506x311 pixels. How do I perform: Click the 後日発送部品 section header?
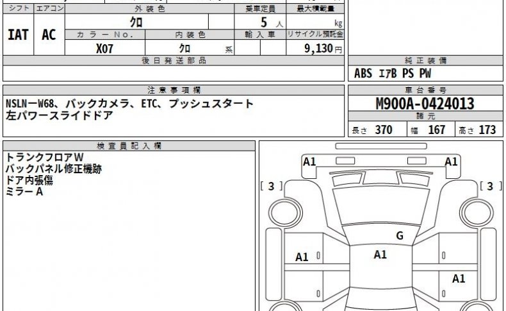(174, 60)
